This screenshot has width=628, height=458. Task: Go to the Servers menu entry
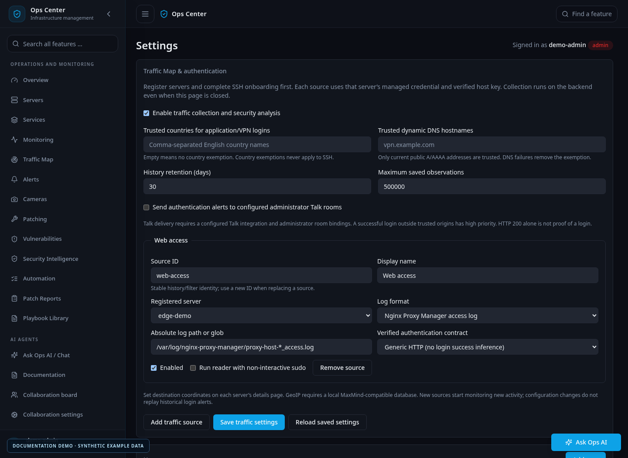click(62, 100)
